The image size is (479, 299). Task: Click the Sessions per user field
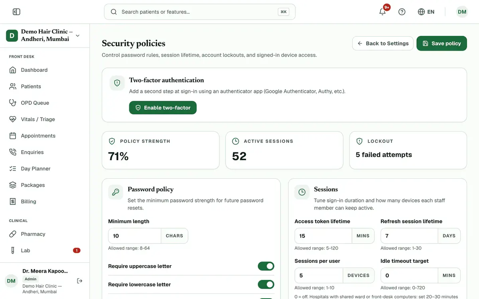coord(319,275)
